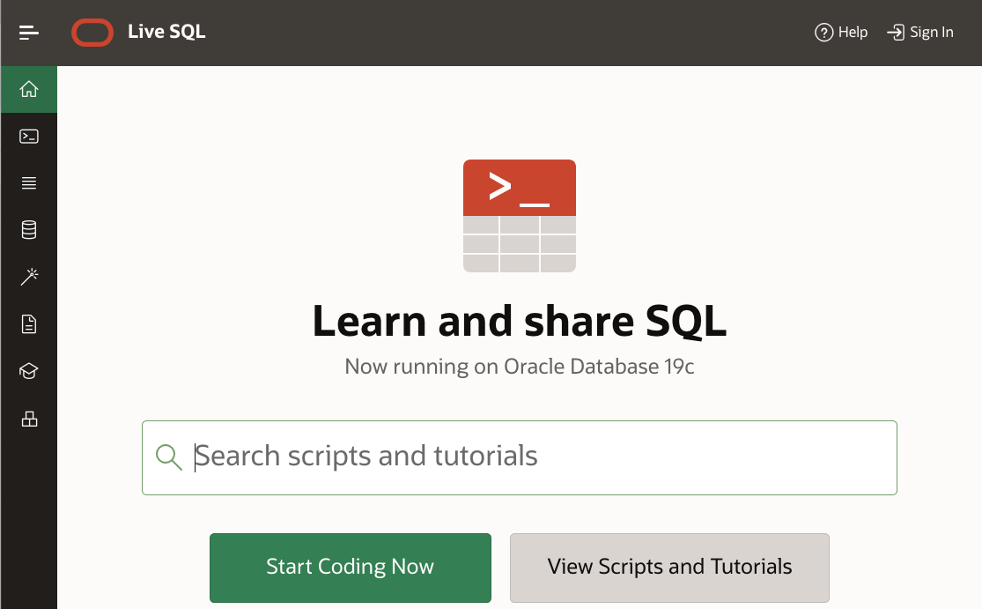The image size is (982, 609).
Task: Open the hamburger navigation menu
Action: [x=28, y=32]
